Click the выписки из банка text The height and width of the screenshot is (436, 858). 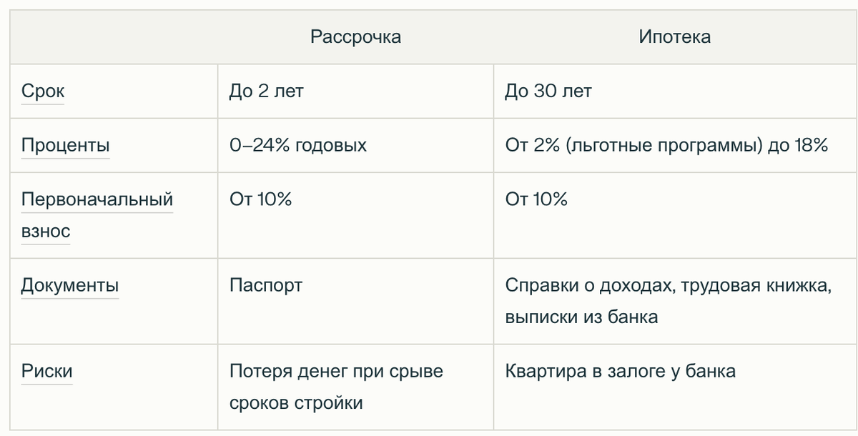(581, 317)
